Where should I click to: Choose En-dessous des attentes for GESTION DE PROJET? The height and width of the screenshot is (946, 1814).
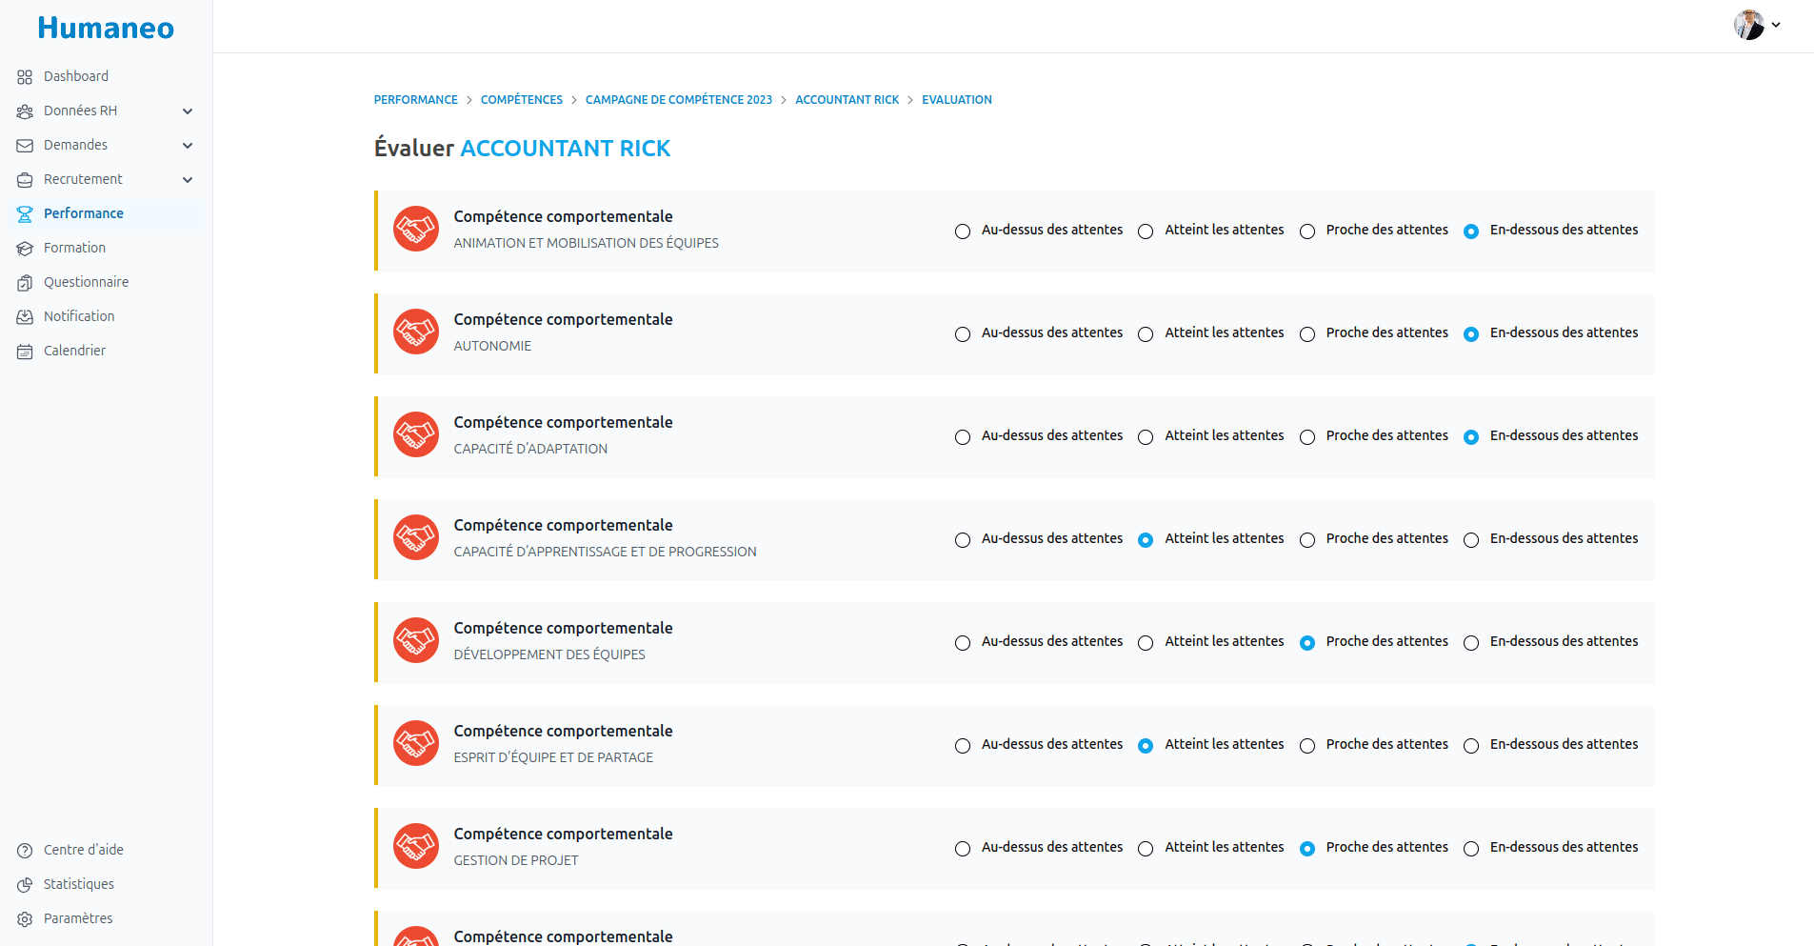1471,849
